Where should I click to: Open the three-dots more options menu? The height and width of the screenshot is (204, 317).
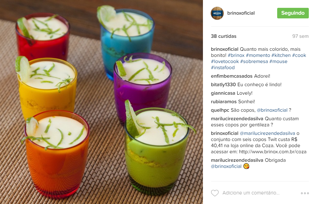(305, 193)
